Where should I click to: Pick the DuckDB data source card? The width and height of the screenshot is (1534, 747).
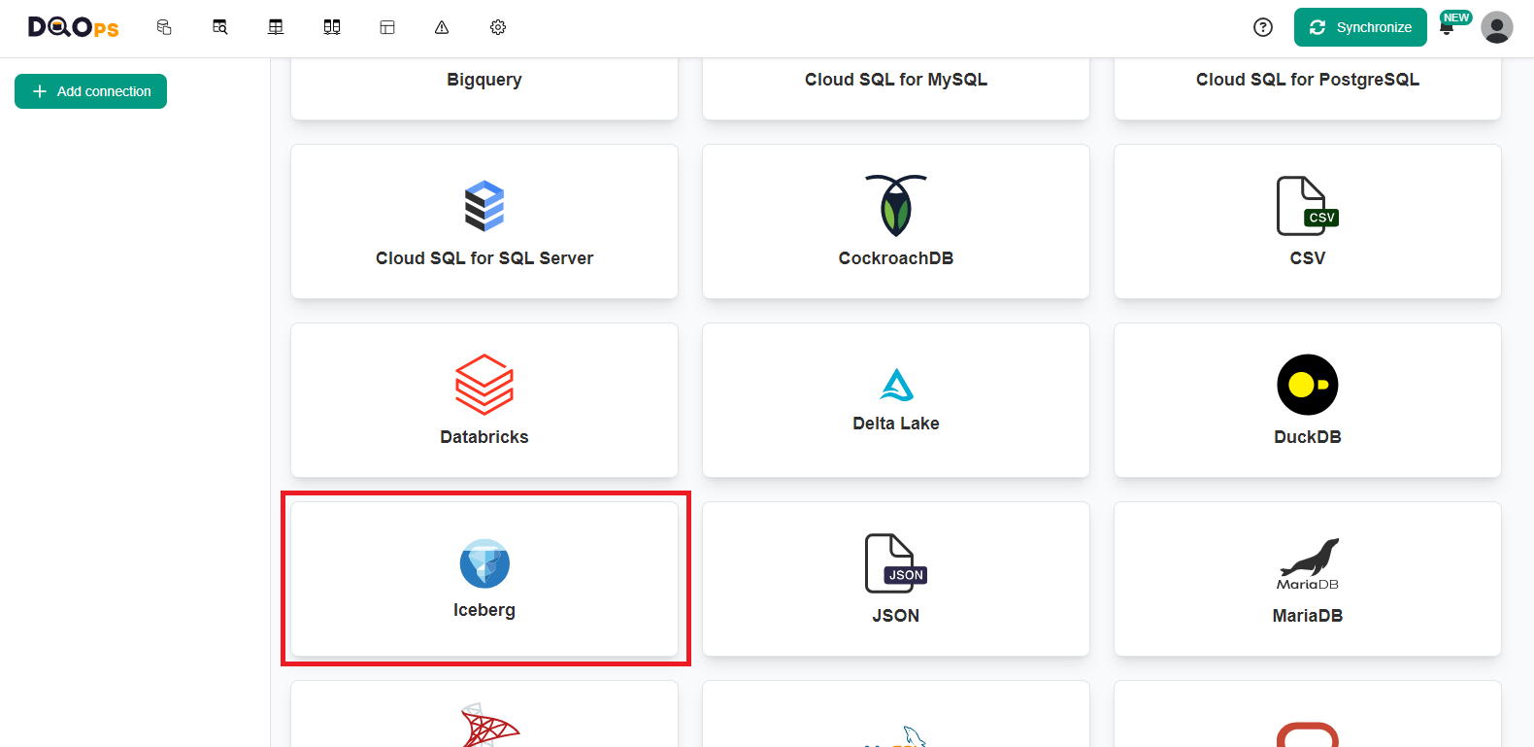coord(1308,400)
